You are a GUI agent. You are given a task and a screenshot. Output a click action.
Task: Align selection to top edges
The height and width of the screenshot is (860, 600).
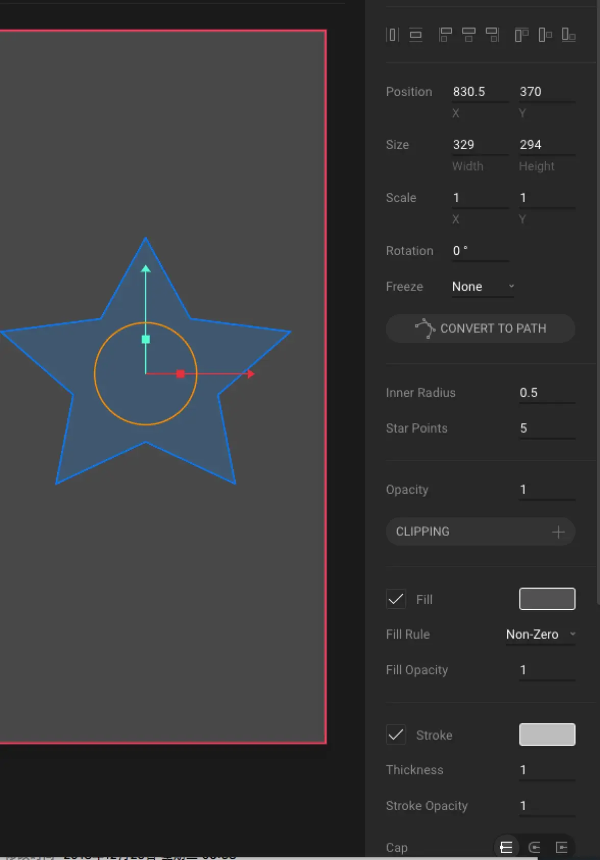[521, 35]
